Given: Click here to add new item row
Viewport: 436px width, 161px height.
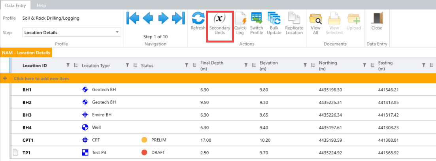Looking at the screenshot, I should coord(42,79).
